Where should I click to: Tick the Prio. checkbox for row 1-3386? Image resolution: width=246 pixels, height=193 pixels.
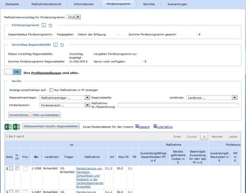pyautogui.click(x=26, y=168)
